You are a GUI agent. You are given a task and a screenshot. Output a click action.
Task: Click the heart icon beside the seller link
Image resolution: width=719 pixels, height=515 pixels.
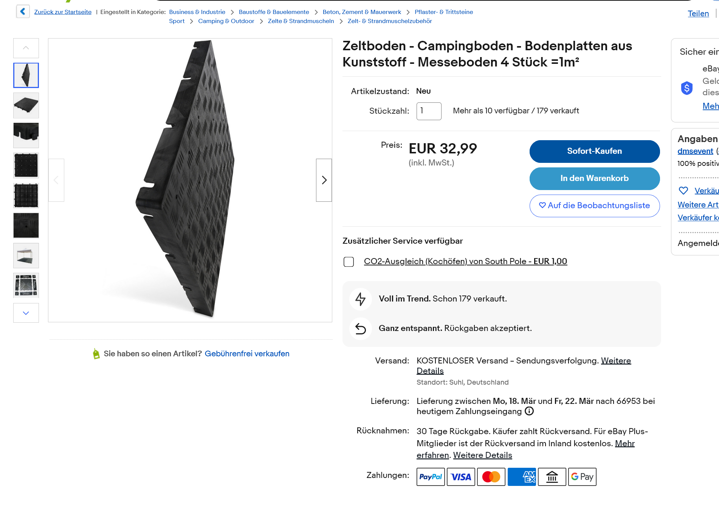(683, 190)
